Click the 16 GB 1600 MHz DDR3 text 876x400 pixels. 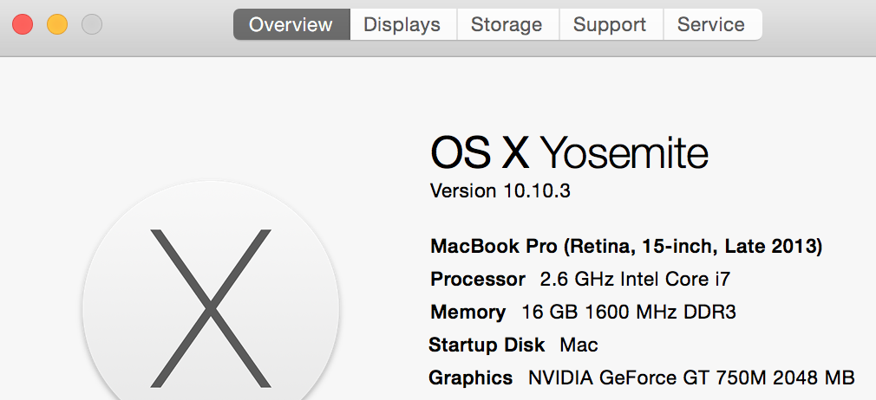coord(629,312)
